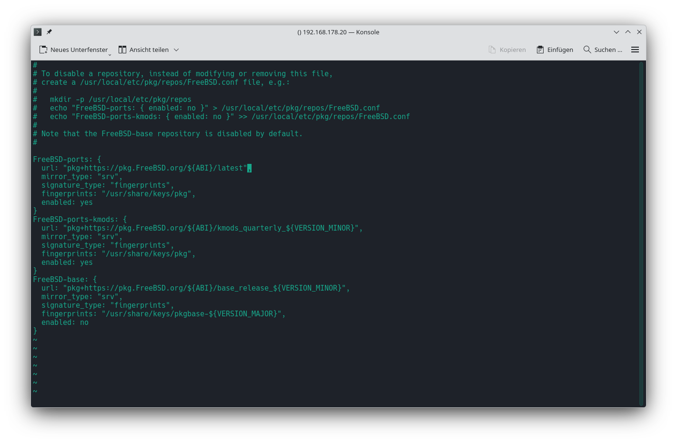Screen dimensions: 677x444
Task: Expand the Ansicht teilen chevron
Action: click(x=176, y=50)
